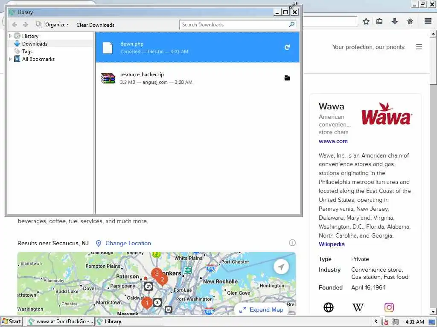437x327 pixels.
Task: Retry the canceled down.php download
Action: coord(287,47)
